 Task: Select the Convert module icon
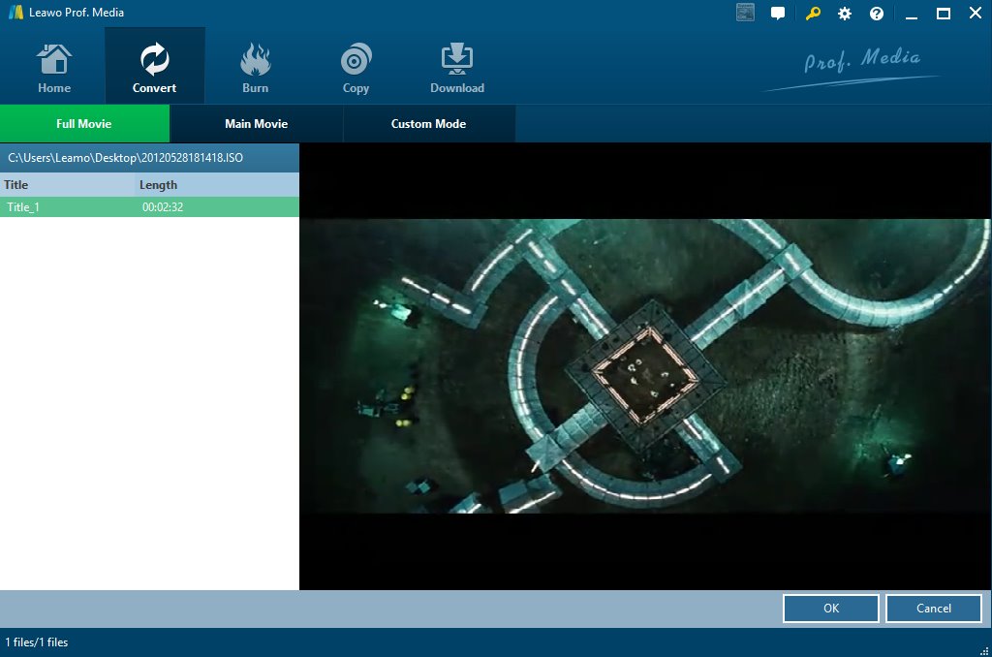coord(154,68)
